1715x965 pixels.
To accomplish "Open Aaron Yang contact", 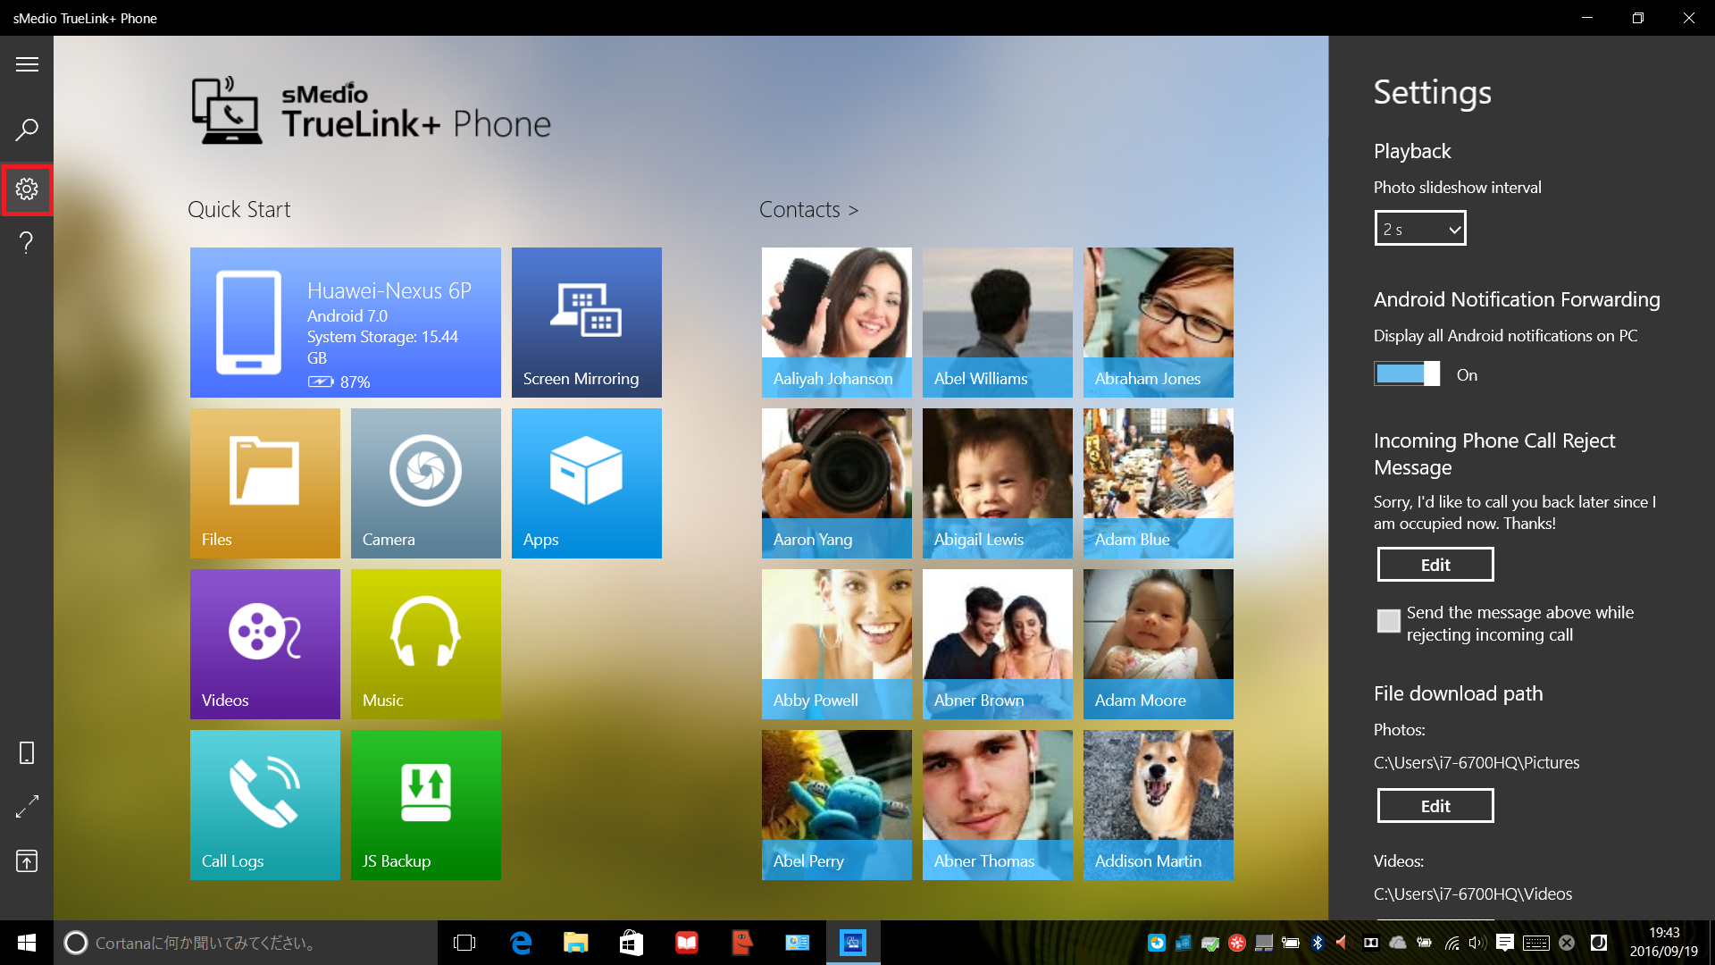I will coord(836,483).
